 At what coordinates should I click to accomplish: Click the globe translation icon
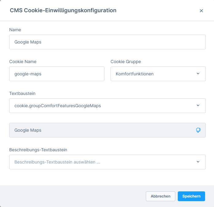198,130
